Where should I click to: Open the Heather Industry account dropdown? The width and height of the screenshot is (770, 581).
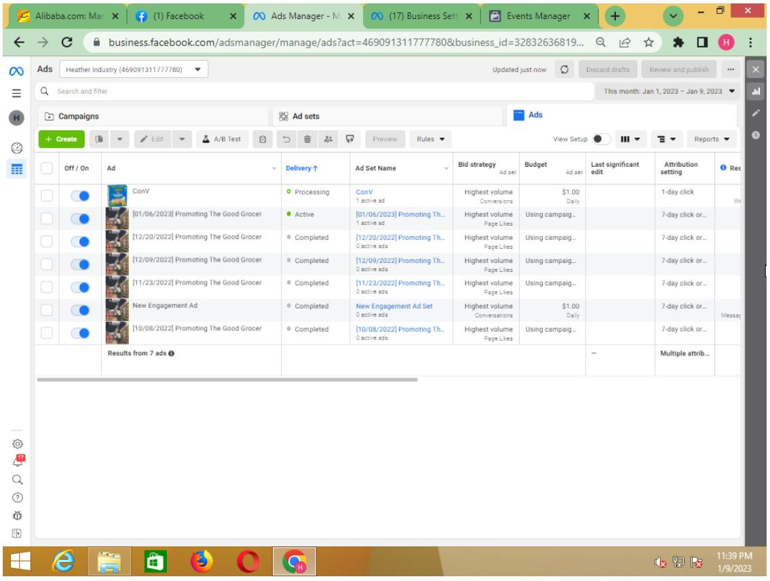click(x=134, y=70)
